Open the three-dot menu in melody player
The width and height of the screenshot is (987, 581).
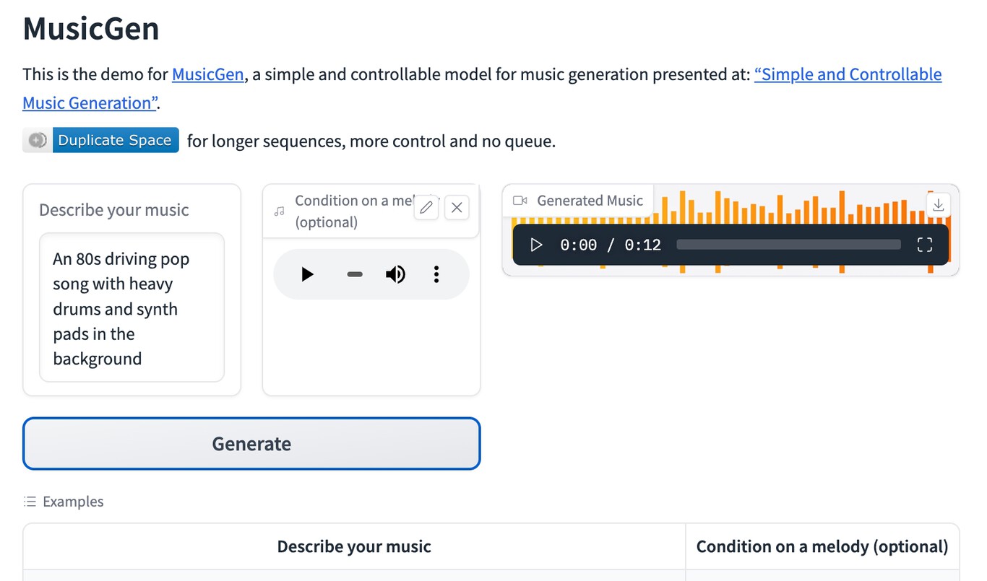tap(436, 274)
